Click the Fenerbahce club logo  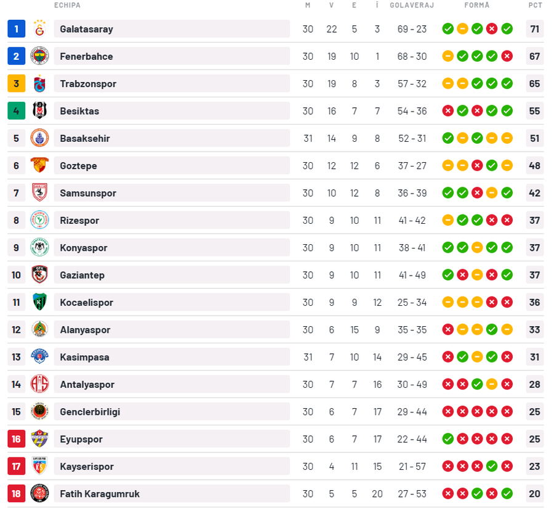pos(39,57)
